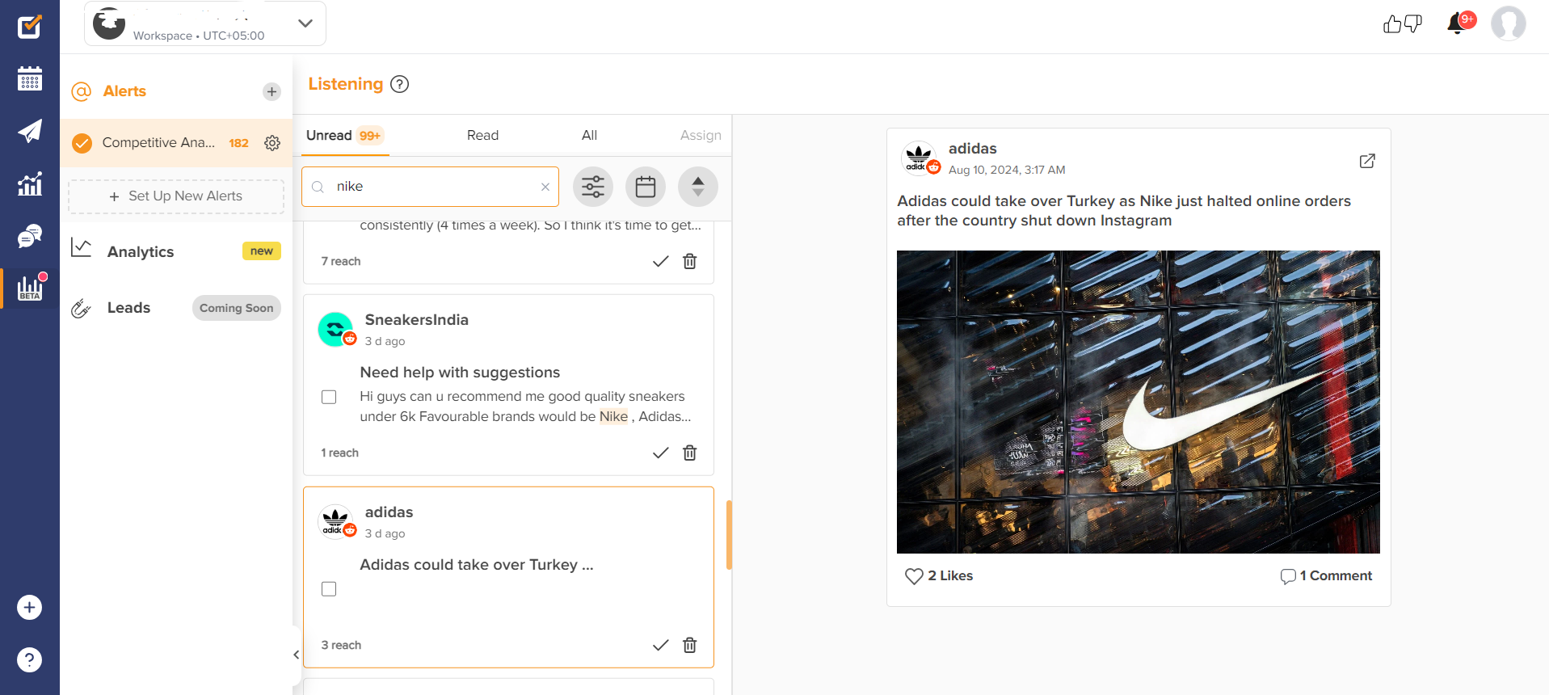Screen dimensions: 1549x695
Task: Delete the adidas 3 reach post
Action: [689, 645]
